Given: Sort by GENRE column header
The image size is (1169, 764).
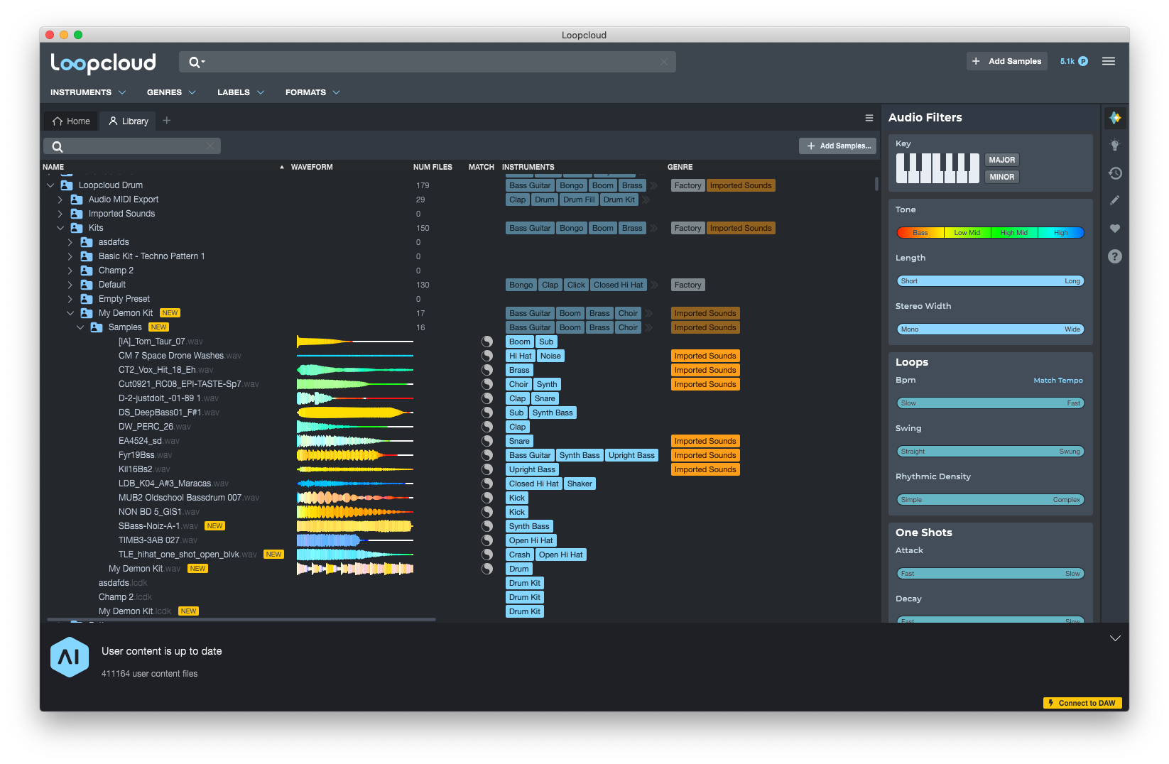Looking at the screenshot, I should click(x=680, y=167).
